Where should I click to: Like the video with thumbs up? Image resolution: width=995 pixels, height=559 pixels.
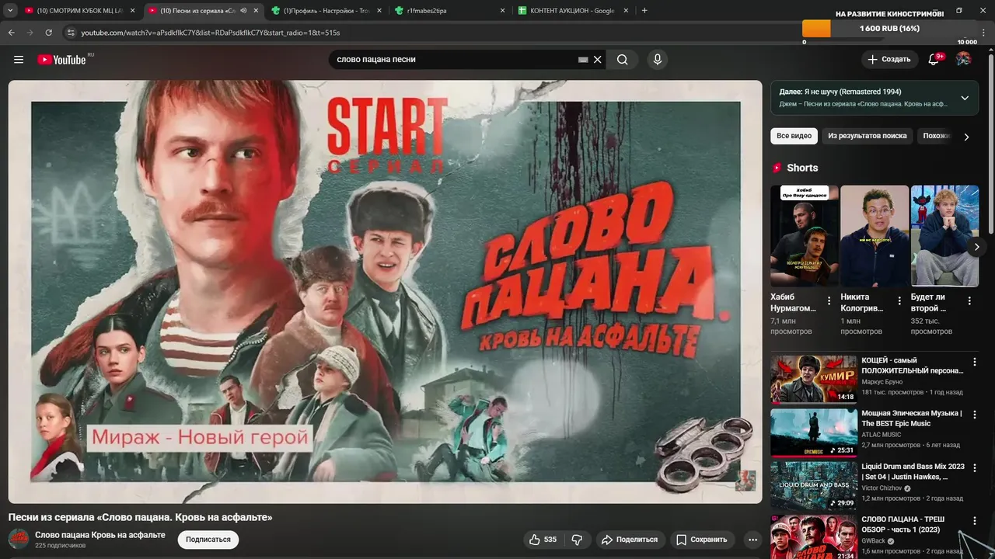tap(543, 540)
